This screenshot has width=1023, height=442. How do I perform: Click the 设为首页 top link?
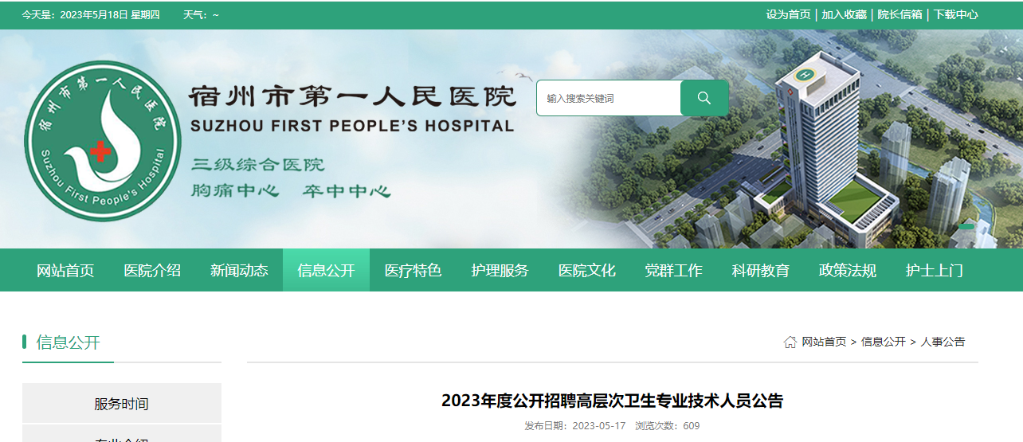[788, 14]
